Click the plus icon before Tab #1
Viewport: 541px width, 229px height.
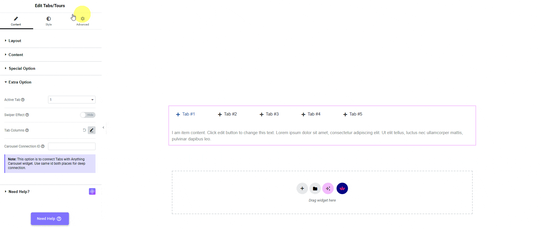point(178,114)
